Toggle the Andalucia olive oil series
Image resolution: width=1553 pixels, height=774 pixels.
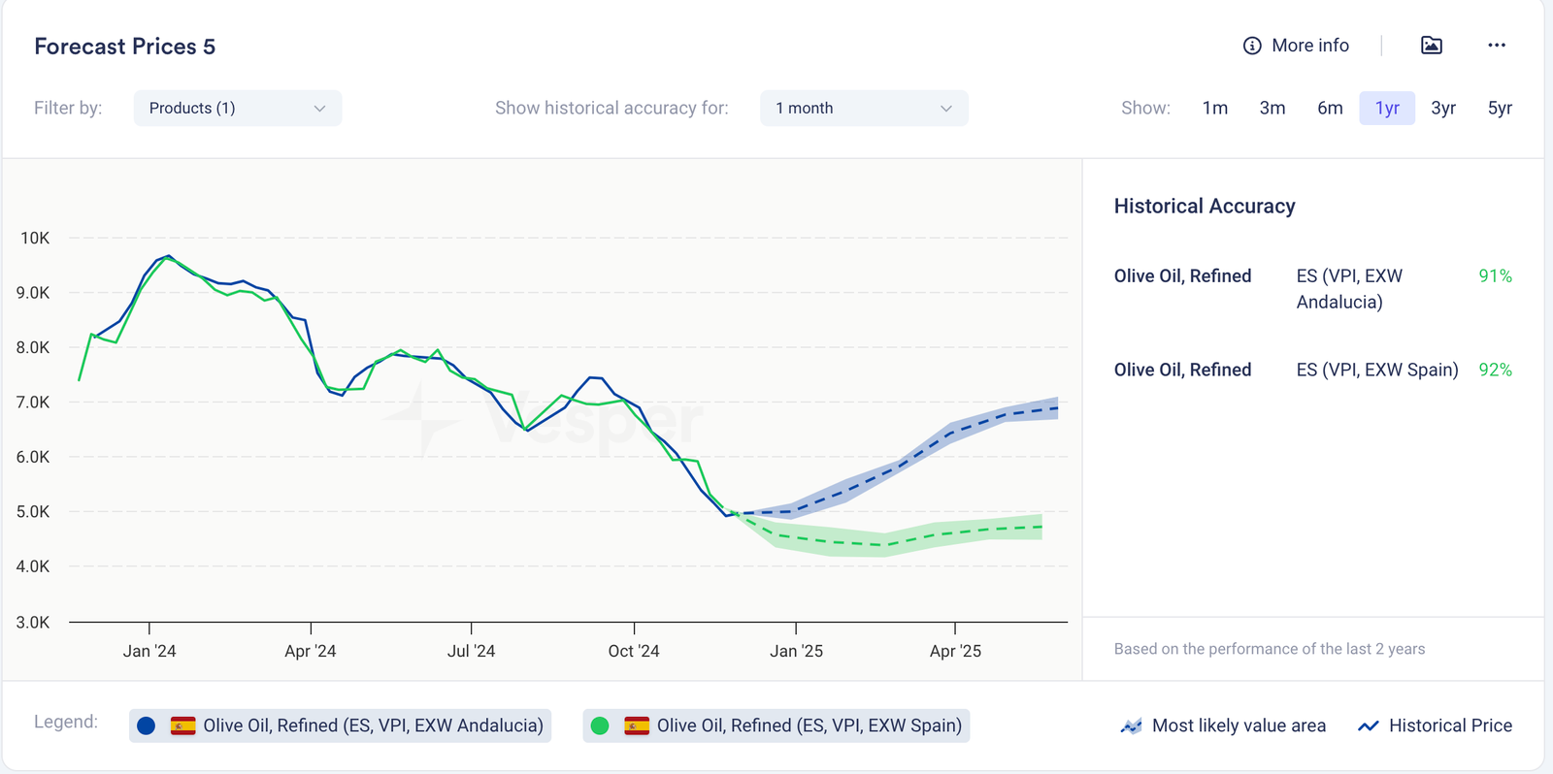[372, 726]
